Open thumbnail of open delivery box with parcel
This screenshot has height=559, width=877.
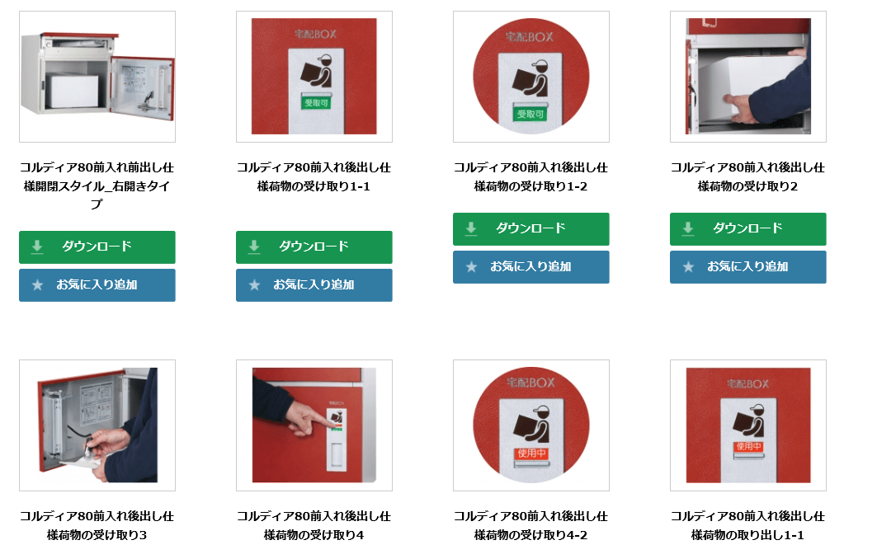97,77
